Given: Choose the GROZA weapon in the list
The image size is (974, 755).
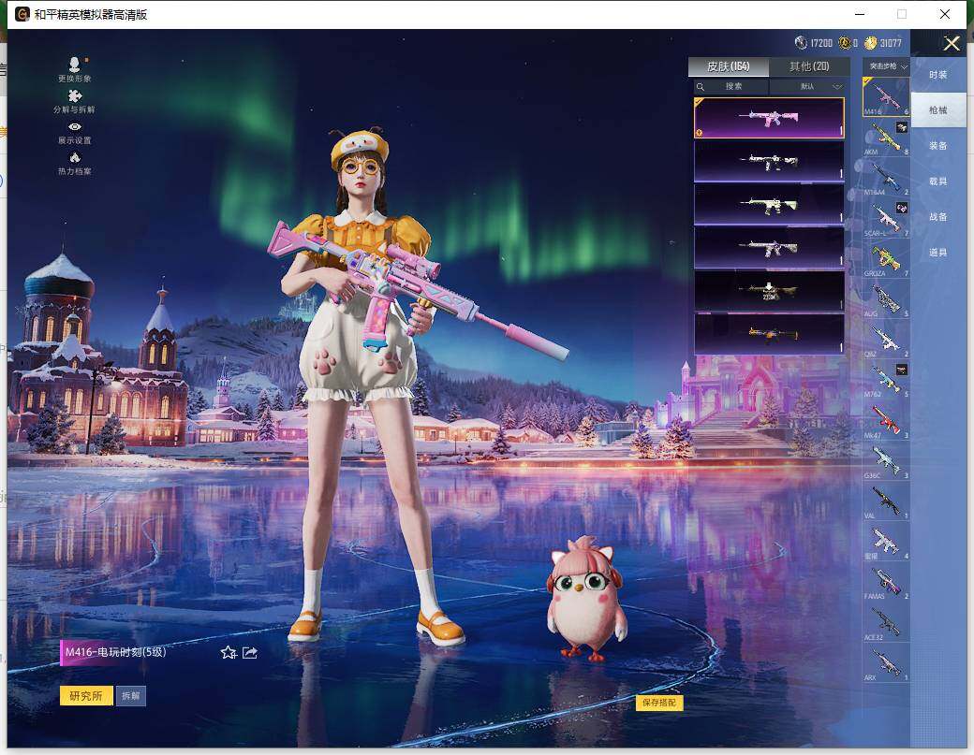Looking at the screenshot, I should pos(886,258).
